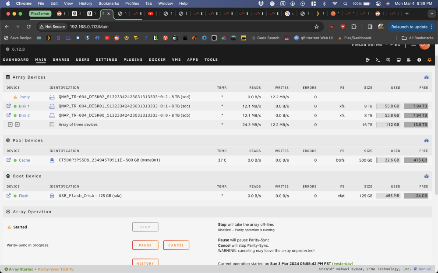
Task: Go to the Settings tab
Action: pos(106,59)
